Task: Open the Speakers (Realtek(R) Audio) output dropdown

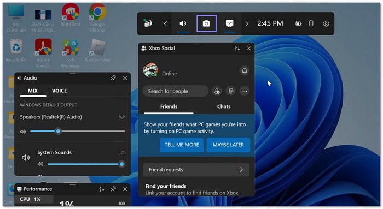Action: coord(73,117)
